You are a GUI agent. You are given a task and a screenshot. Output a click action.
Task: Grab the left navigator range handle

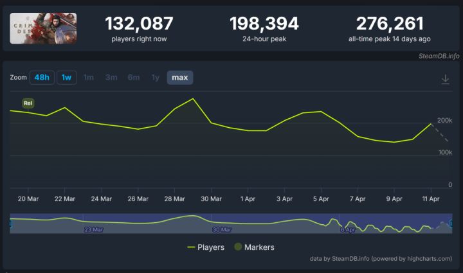pyautogui.click(x=10, y=224)
